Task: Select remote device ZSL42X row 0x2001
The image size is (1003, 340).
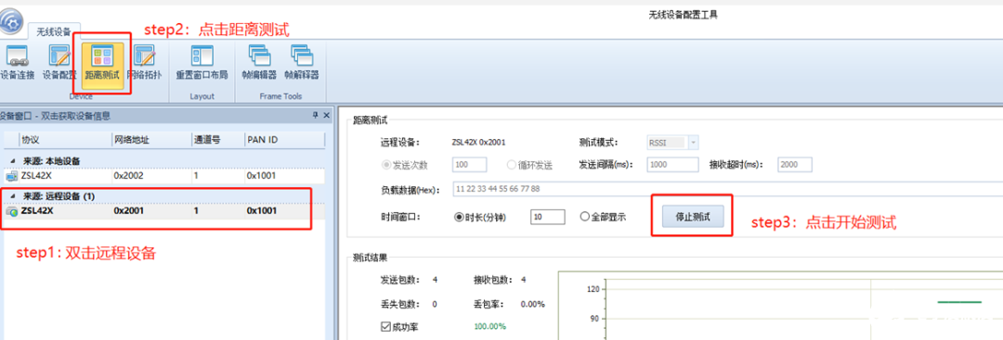Action: (x=163, y=210)
